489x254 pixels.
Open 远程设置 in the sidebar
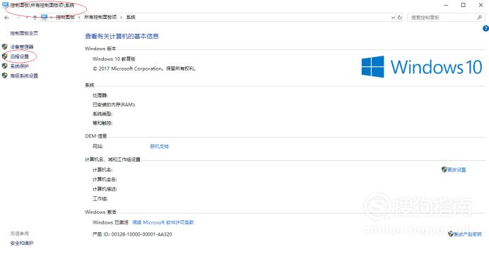click(19, 56)
